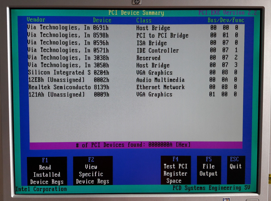Click the Intel Corporation footer text
This screenshot has width=271, height=201.
point(41,189)
